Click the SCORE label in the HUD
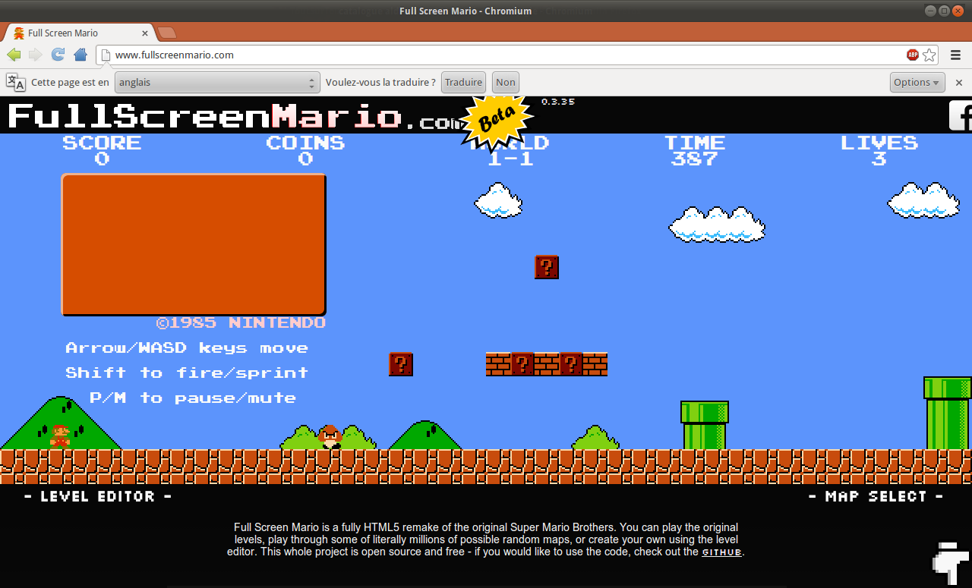This screenshot has height=588, width=972. 102,143
